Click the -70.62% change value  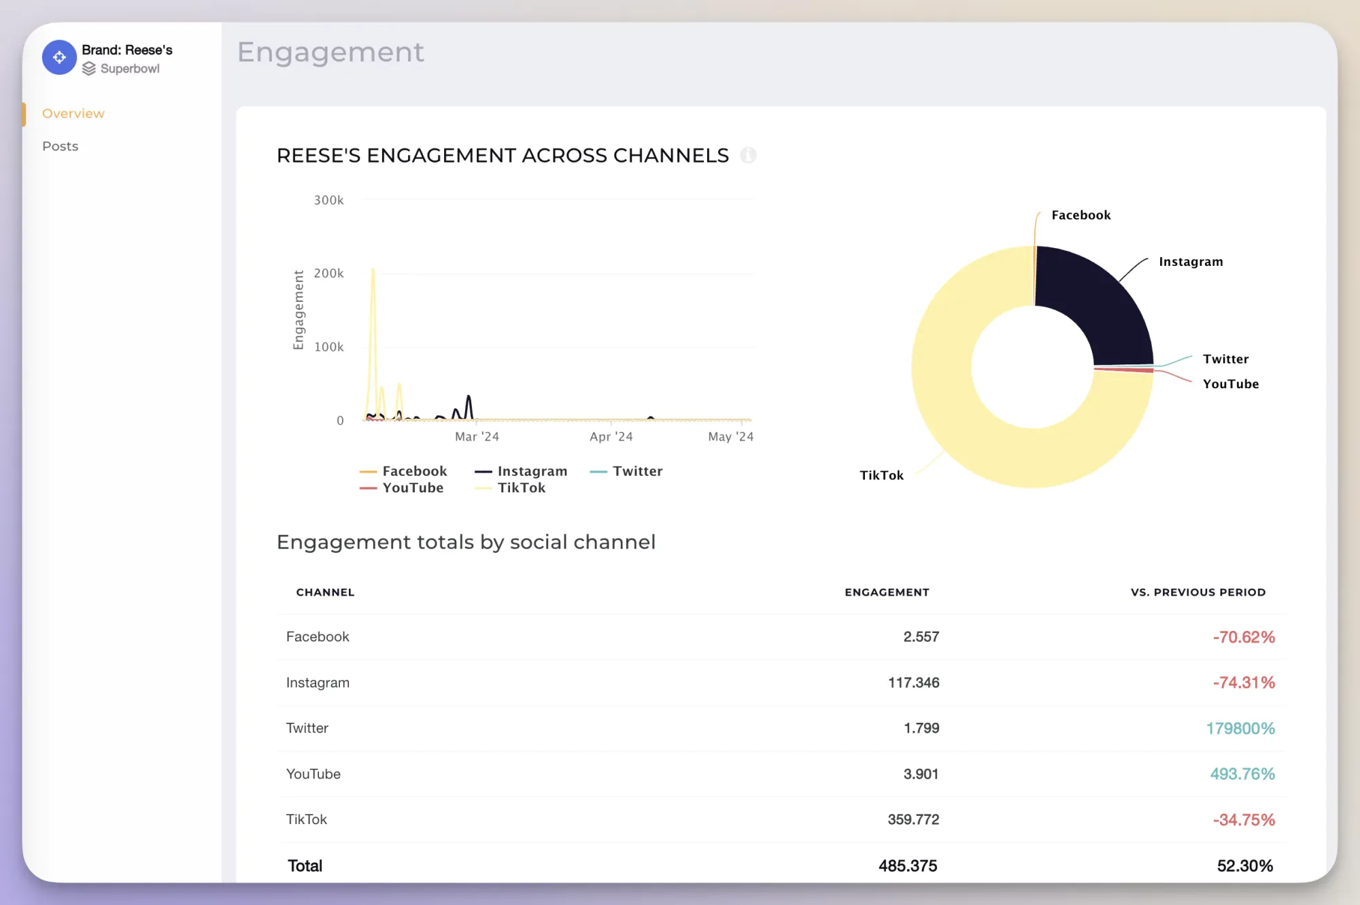point(1244,637)
